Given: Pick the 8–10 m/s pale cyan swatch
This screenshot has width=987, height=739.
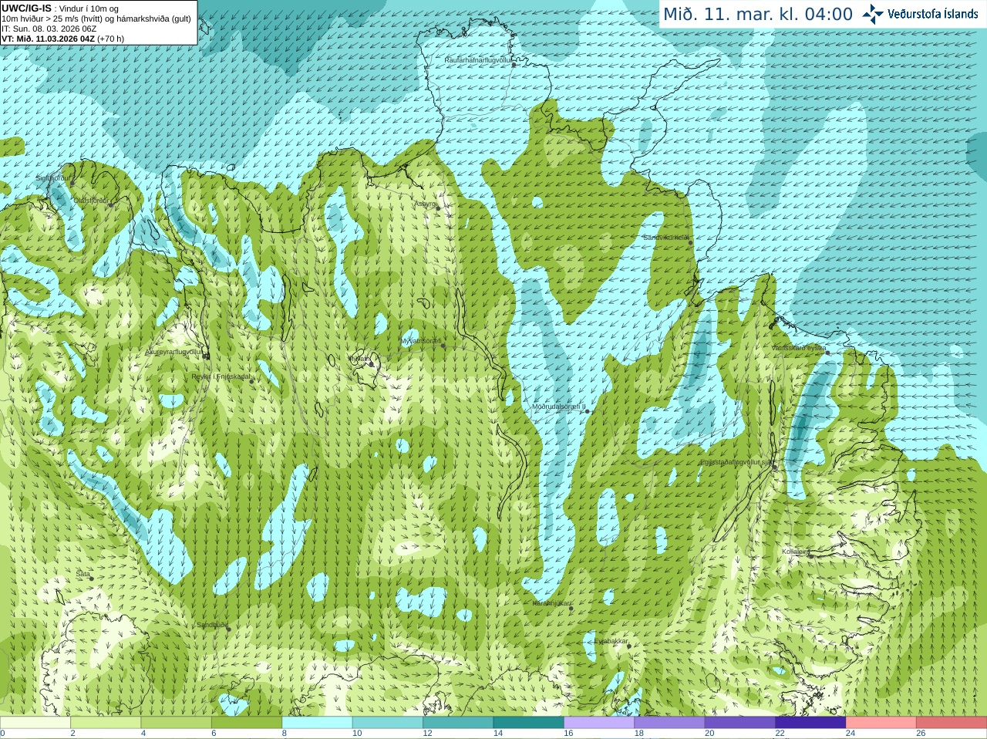Looking at the screenshot, I should point(317,722).
